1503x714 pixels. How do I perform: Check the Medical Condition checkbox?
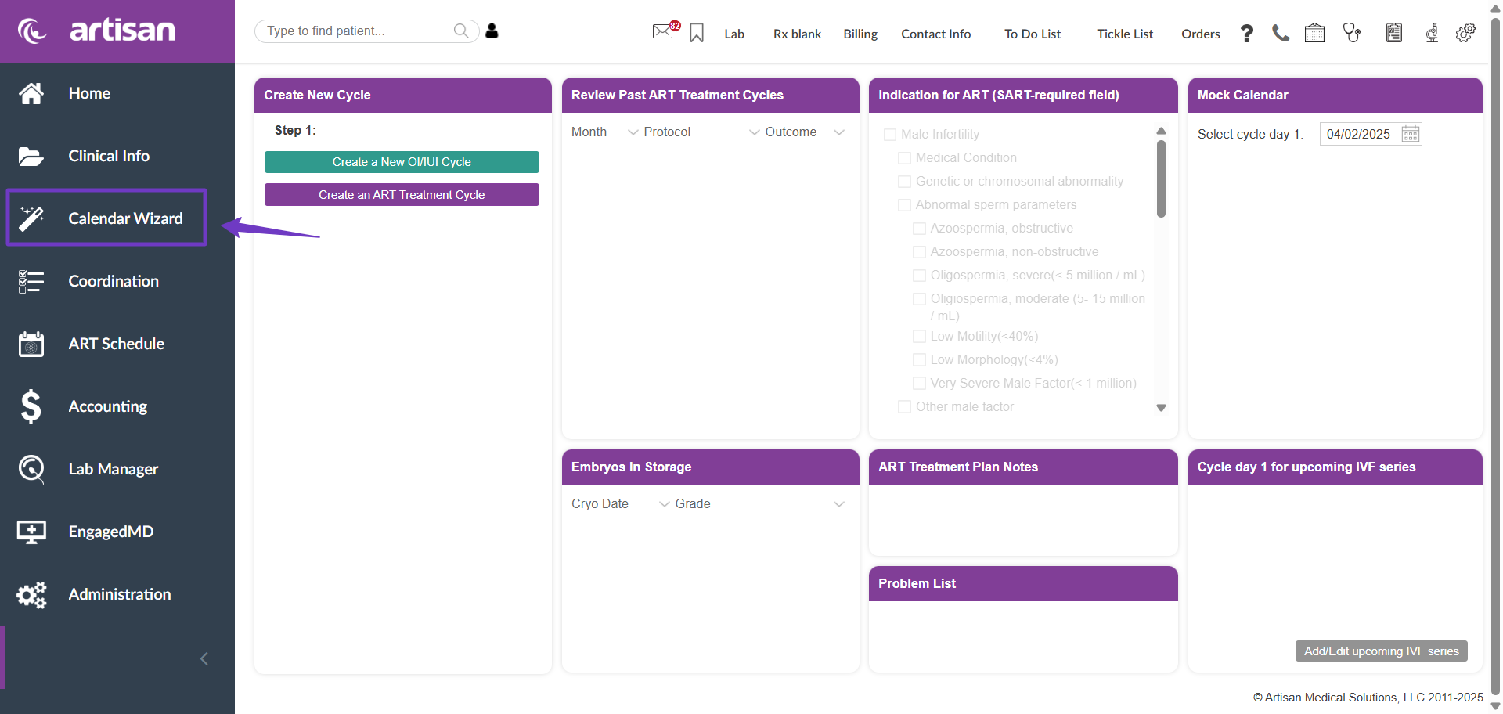904,158
